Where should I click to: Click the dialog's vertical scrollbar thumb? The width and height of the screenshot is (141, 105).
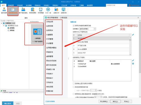[140, 47]
